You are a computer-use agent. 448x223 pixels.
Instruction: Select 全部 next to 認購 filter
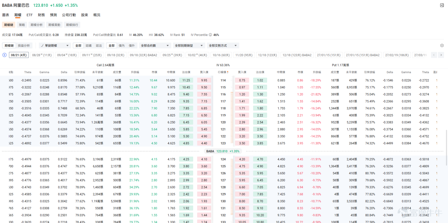(x=78, y=46)
